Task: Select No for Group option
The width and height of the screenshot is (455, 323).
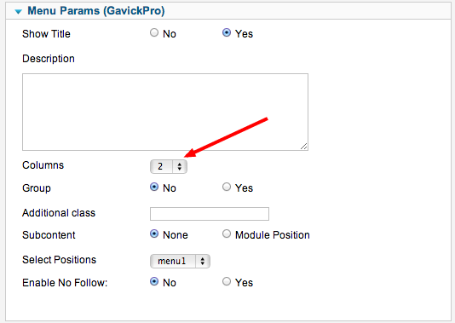Action: [x=154, y=187]
